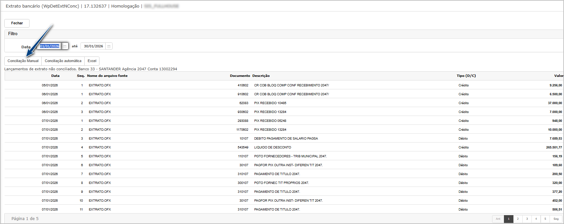
Task: Click the Tipo (D/C) column header
Action: pyautogui.click(x=466, y=76)
